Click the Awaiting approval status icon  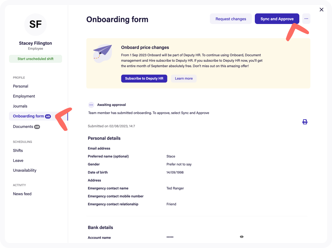91,105
